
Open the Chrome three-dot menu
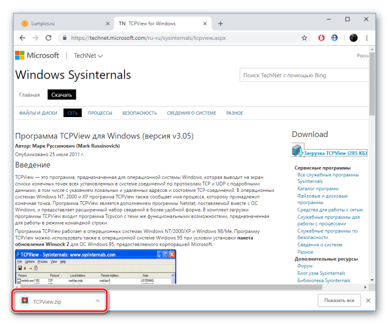pyautogui.click(x=367, y=38)
